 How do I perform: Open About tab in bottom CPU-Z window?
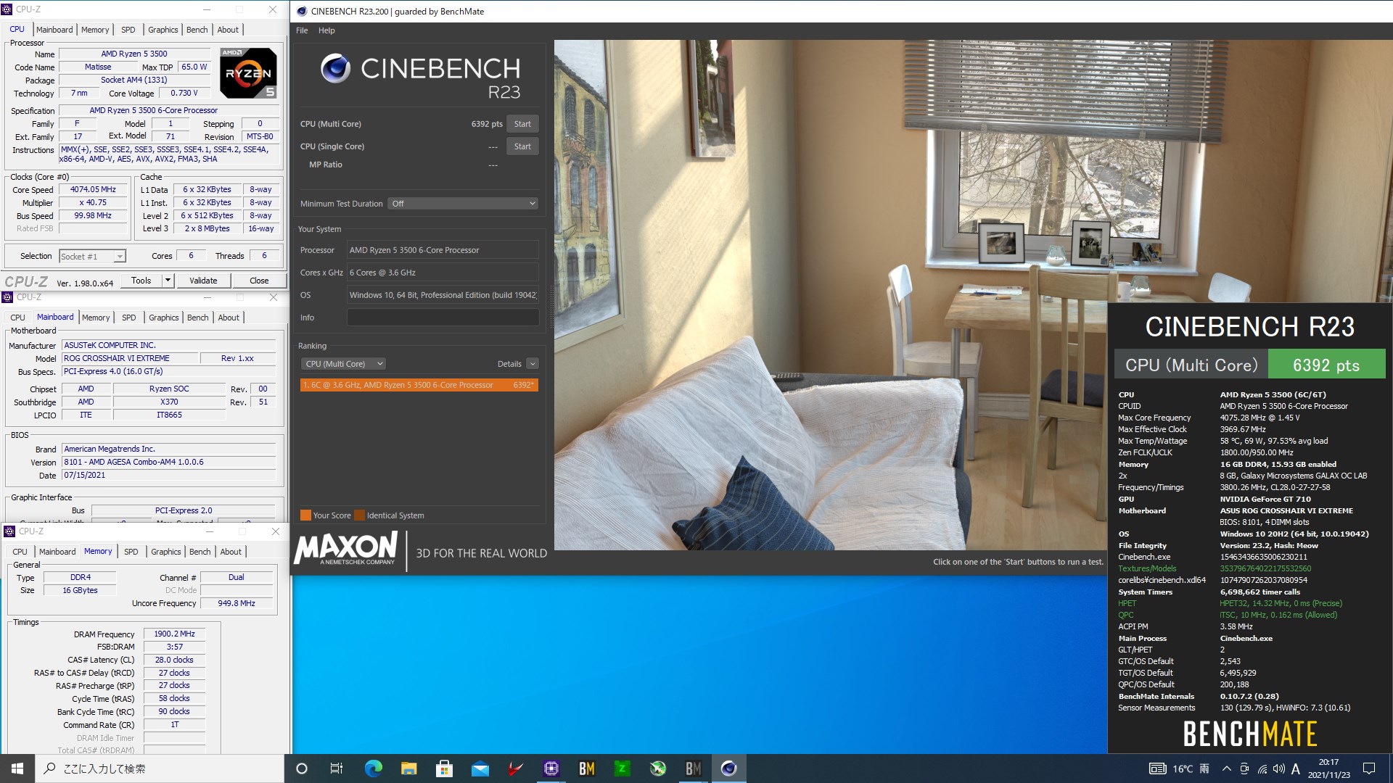click(231, 552)
